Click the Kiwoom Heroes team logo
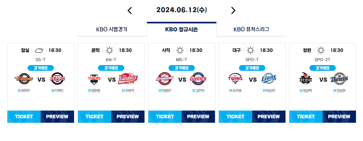The width and height of the screenshot is (363, 141). click(164, 79)
